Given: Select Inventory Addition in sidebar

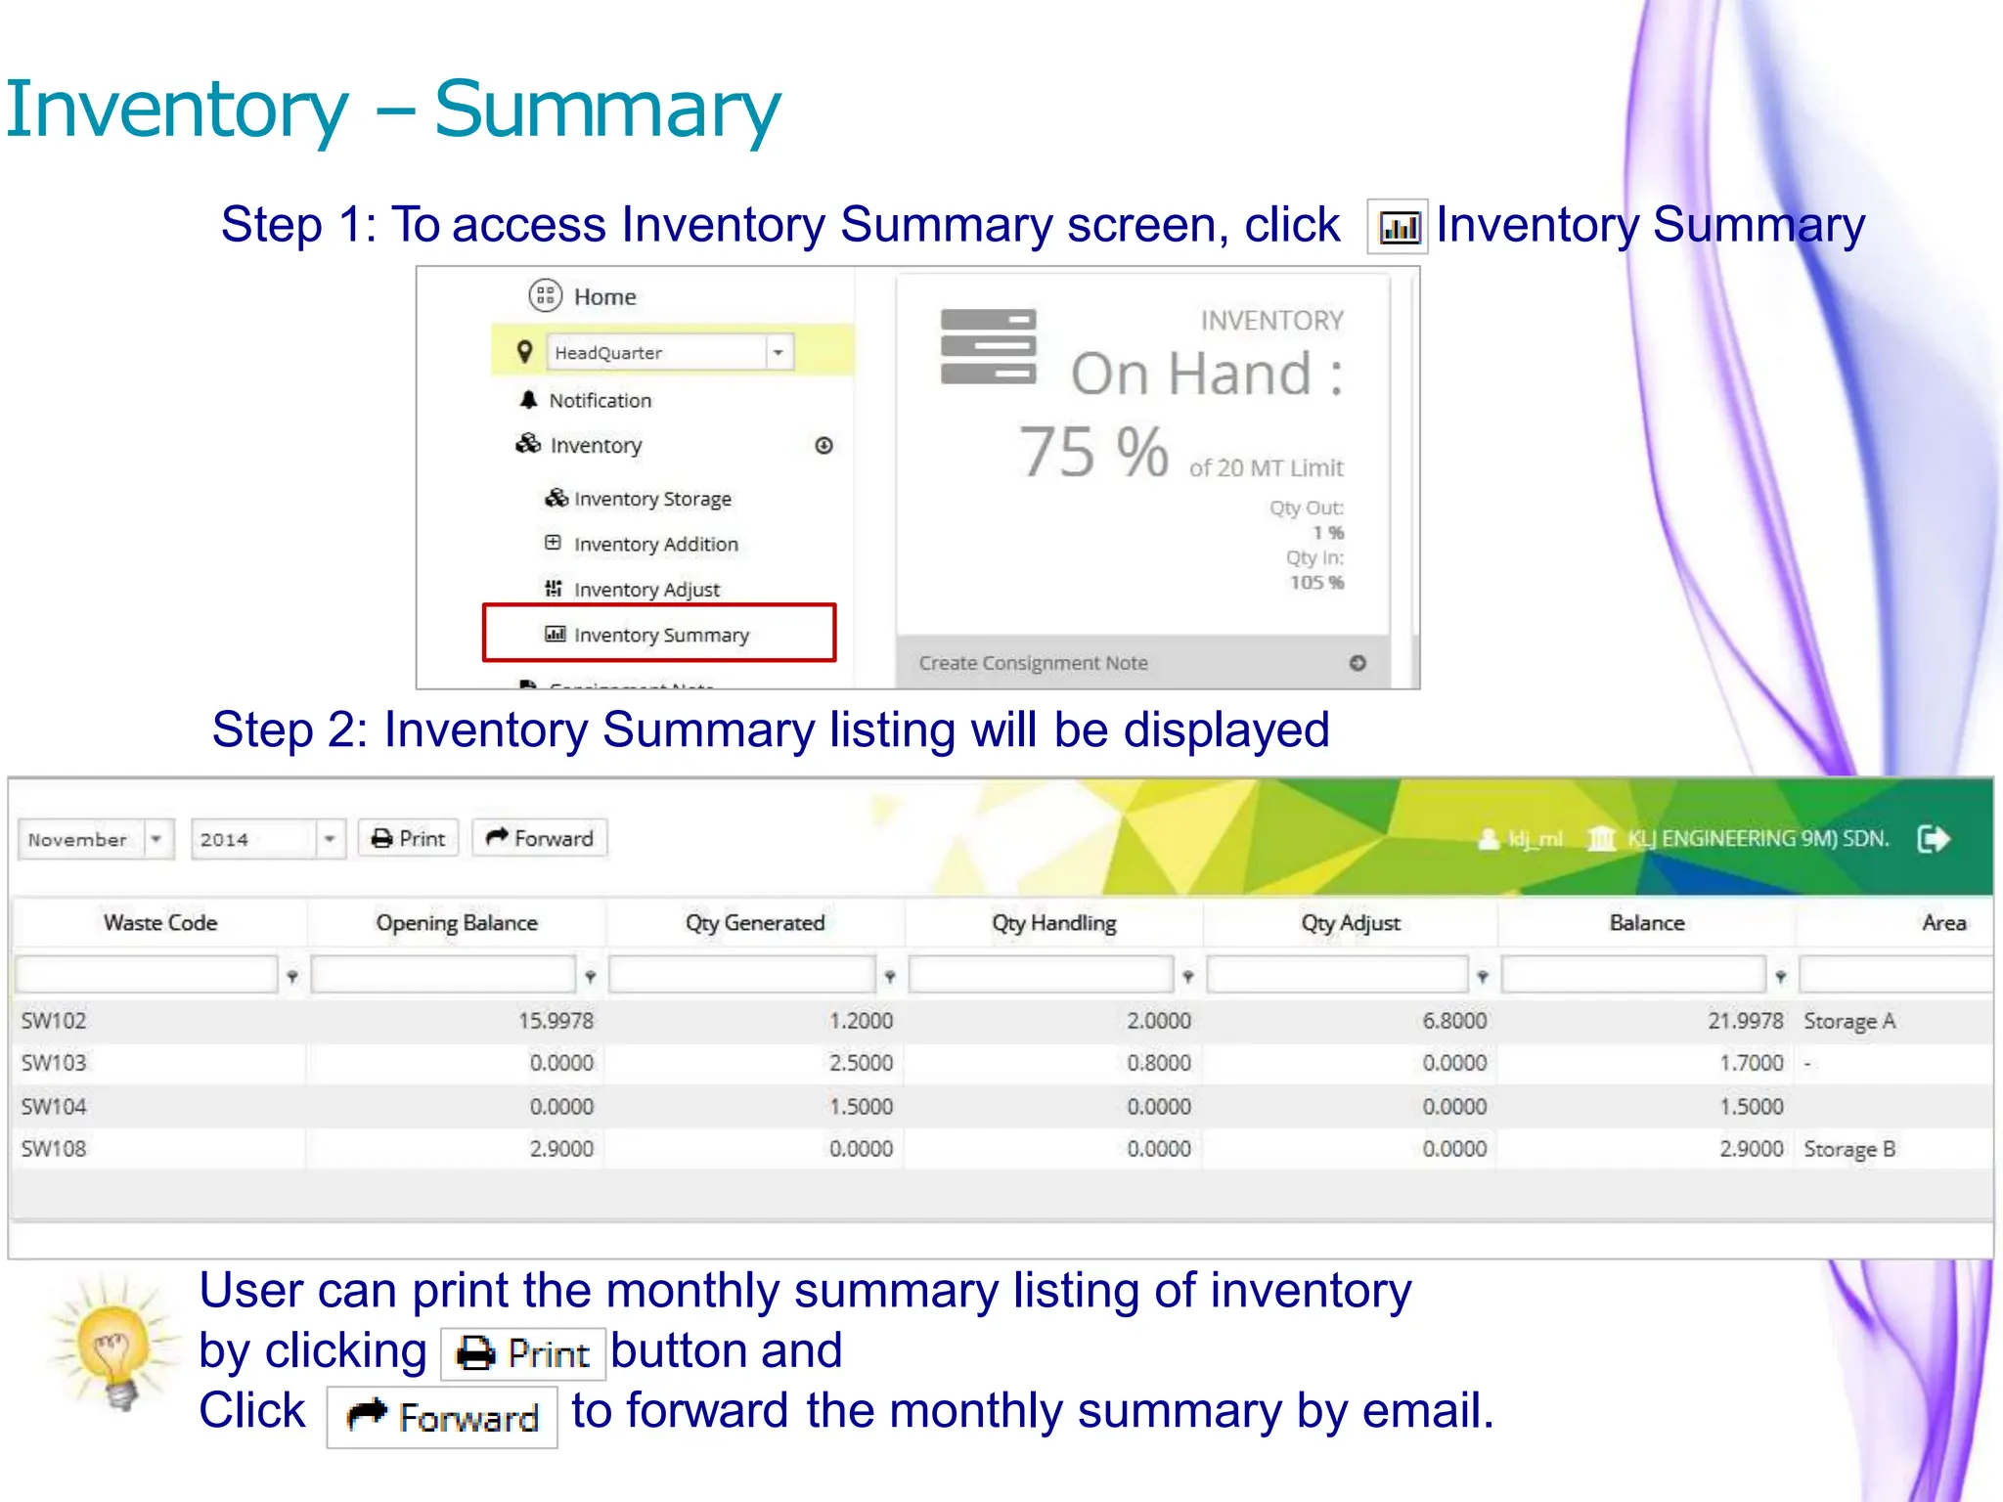Looking at the screenshot, I should coord(655,544).
